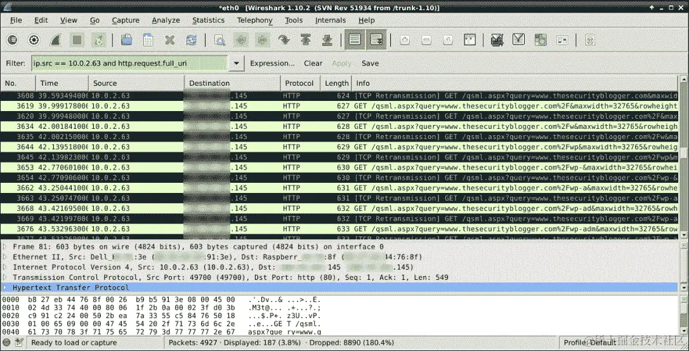Zoom out the packet text
The image size is (689, 351).
[426, 40]
